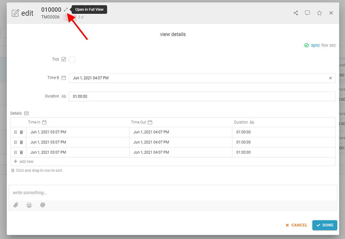Open the Time B date picker
This screenshot has width=345, height=239.
coord(64,78)
